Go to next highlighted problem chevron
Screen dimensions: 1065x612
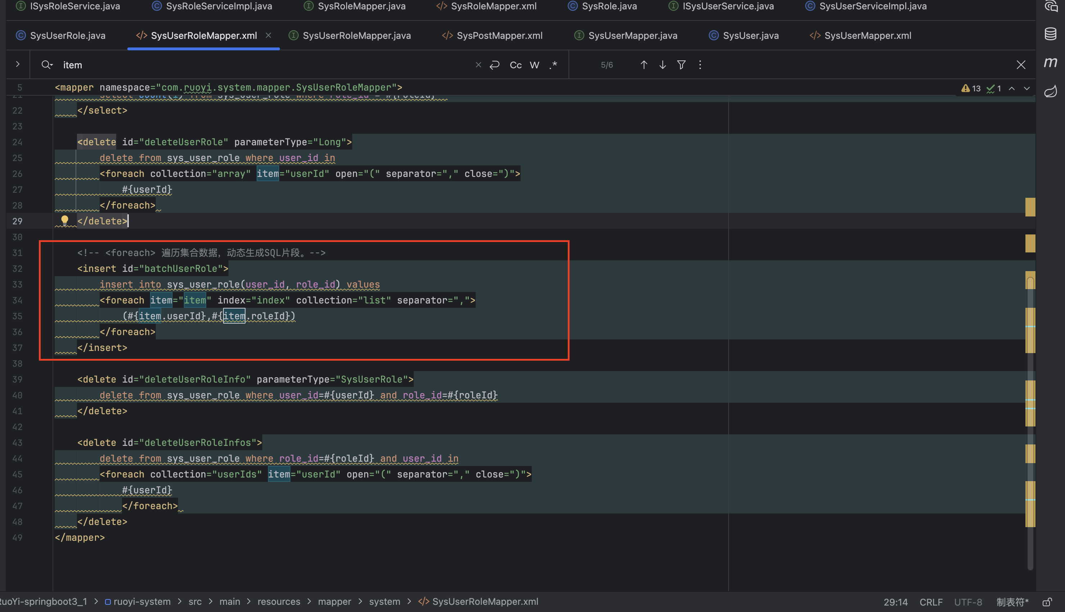pos(1027,88)
